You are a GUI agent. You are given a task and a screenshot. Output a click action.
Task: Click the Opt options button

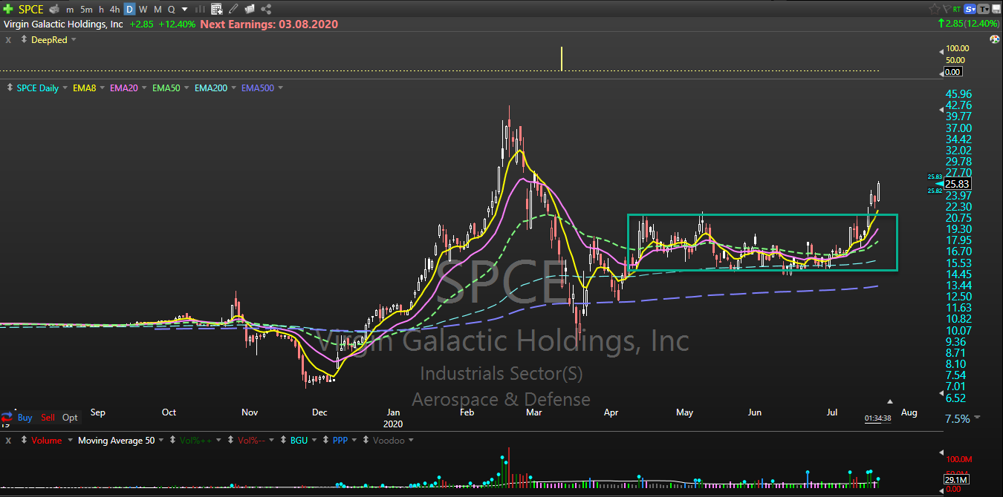(x=70, y=418)
